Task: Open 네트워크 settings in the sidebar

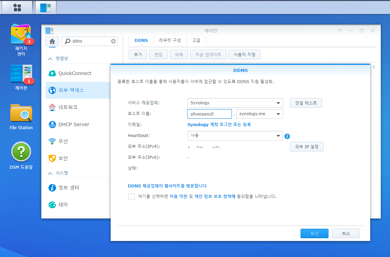Action: [x=78, y=107]
